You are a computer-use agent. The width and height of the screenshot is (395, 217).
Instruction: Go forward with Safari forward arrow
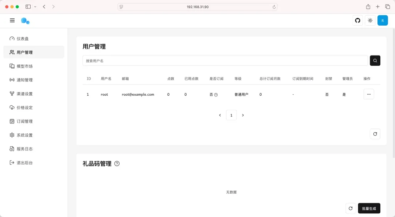click(x=53, y=7)
